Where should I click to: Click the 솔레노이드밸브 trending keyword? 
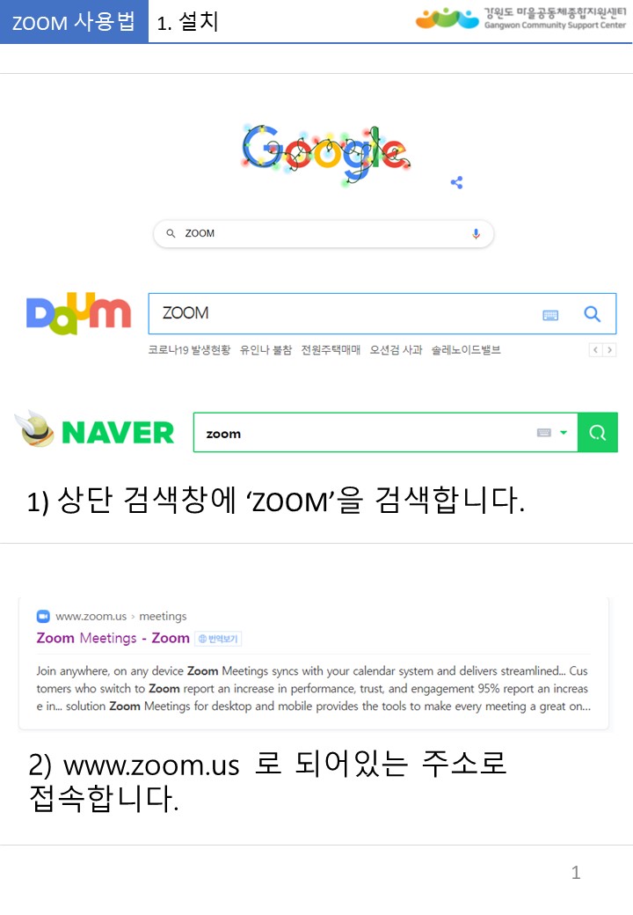[466, 350]
